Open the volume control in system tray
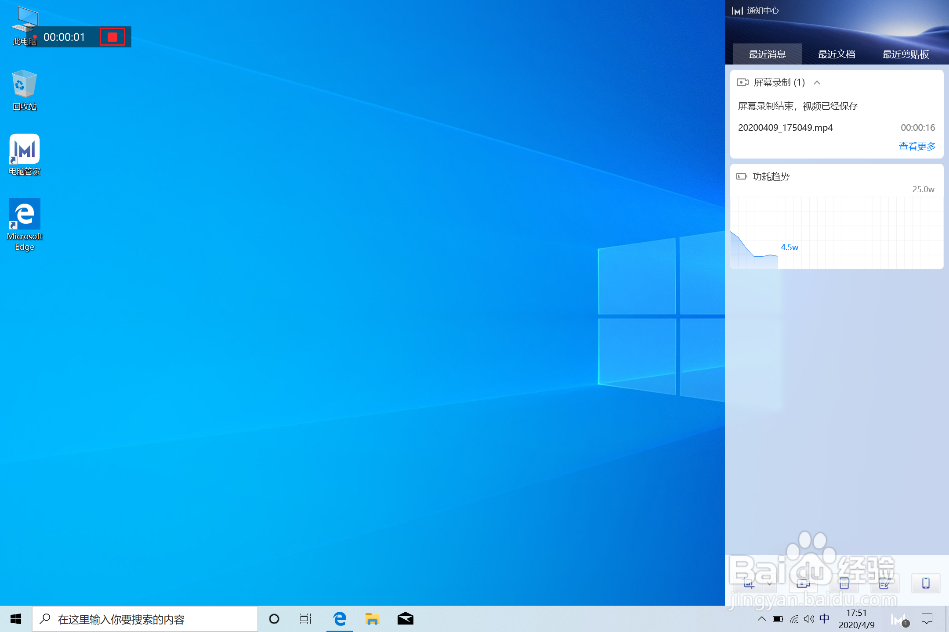This screenshot has width=949, height=632. (x=809, y=619)
